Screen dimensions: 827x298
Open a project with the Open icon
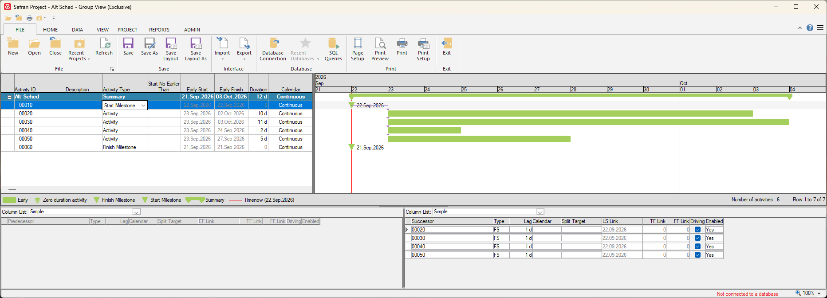click(x=34, y=43)
